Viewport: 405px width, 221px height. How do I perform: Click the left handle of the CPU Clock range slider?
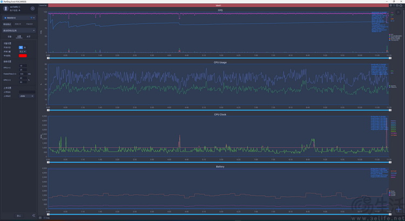(x=48, y=162)
